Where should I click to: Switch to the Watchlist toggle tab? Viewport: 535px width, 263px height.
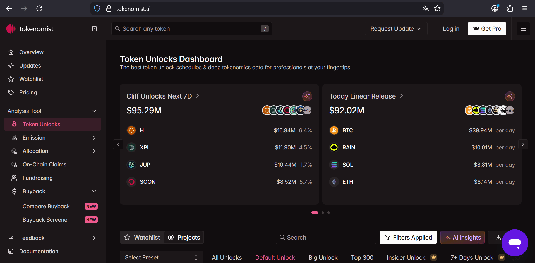point(142,237)
